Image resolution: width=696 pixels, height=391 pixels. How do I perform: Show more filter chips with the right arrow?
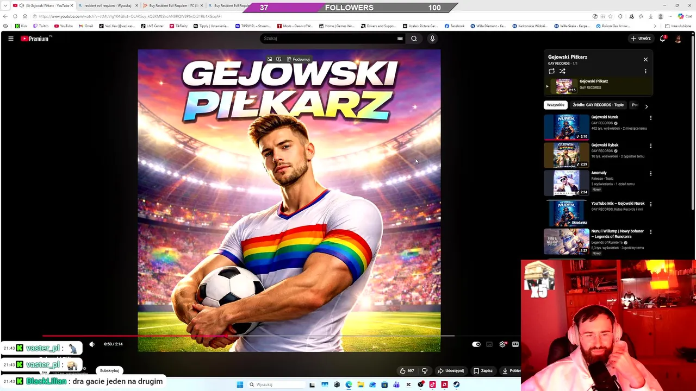(646, 106)
